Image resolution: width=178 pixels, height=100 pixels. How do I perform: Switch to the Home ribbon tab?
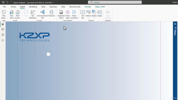click(x=13, y=7)
